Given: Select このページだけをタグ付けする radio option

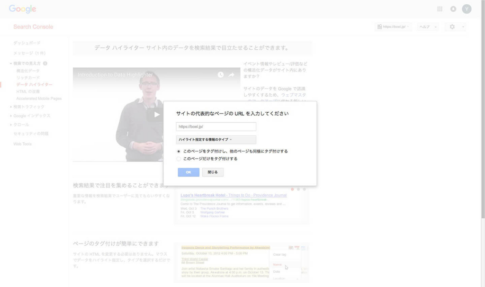Looking at the screenshot, I should 179,159.
